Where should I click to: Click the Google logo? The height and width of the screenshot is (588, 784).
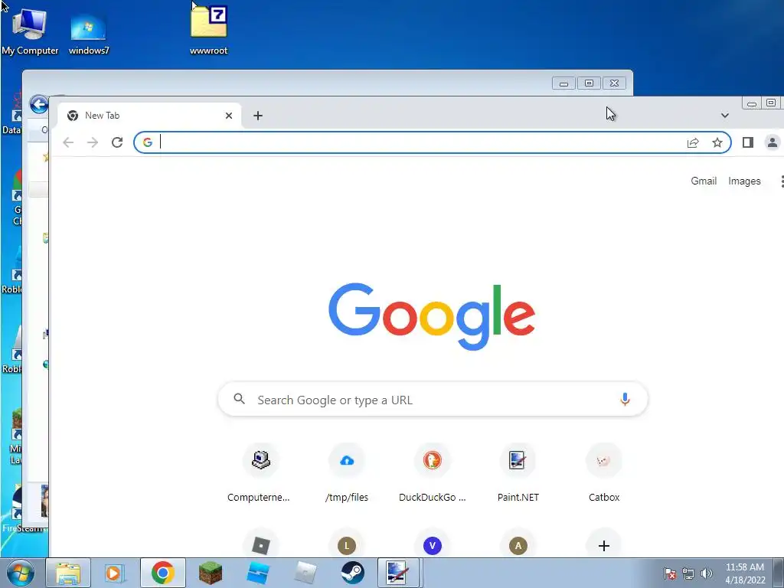(x=432, y=316)
